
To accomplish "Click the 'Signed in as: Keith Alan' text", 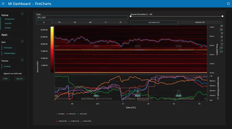I will pos(13,73).
